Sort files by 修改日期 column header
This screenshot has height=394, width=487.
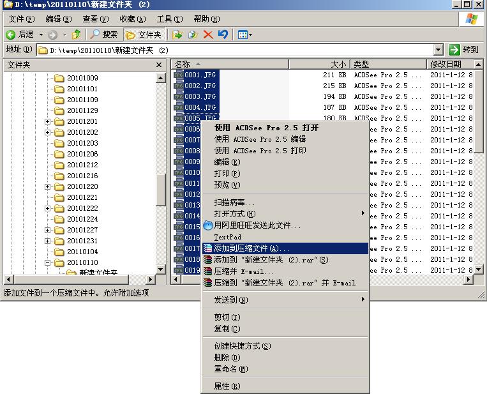pos(451,64)
